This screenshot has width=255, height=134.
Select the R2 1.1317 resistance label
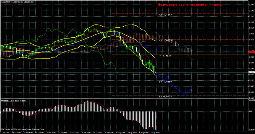pyautogui.click(x=165, y=15)
